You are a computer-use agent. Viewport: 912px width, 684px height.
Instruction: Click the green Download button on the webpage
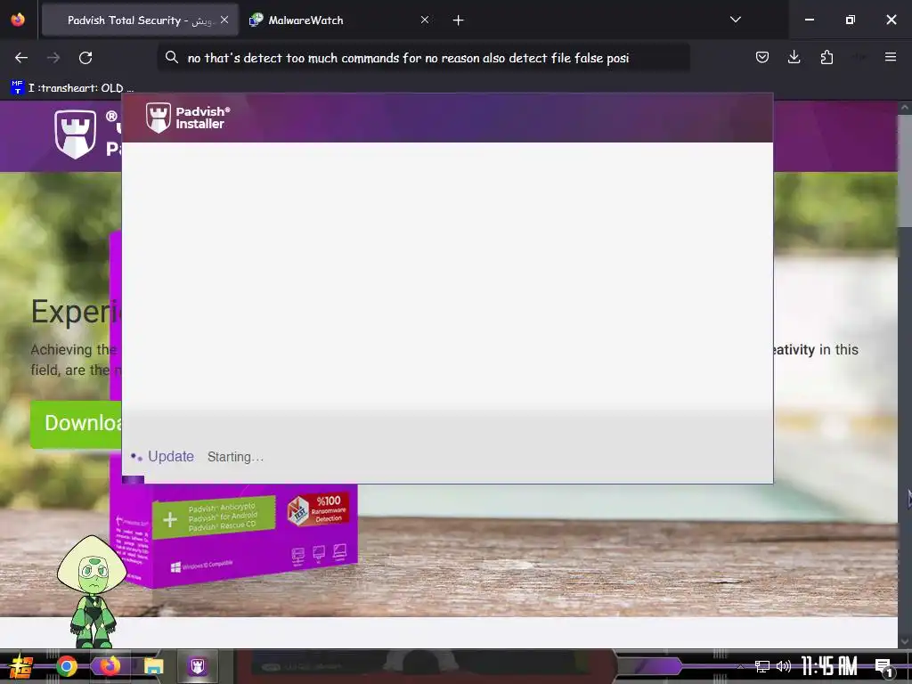point(77,423)
